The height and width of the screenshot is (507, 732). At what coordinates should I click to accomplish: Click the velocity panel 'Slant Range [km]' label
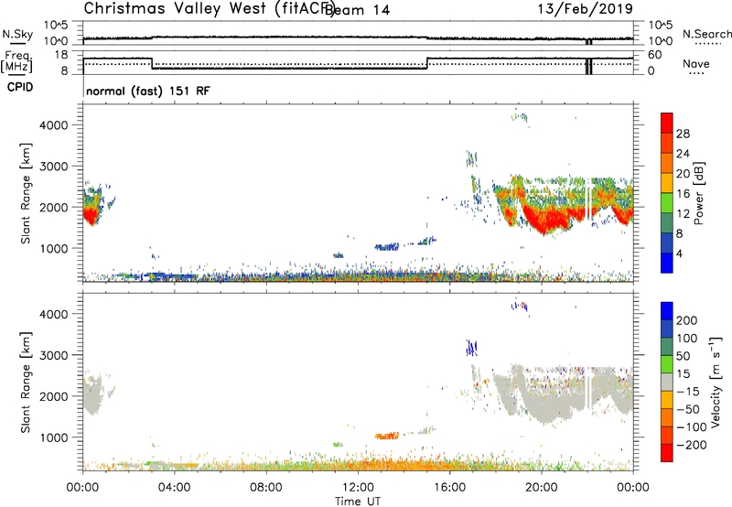26,383
